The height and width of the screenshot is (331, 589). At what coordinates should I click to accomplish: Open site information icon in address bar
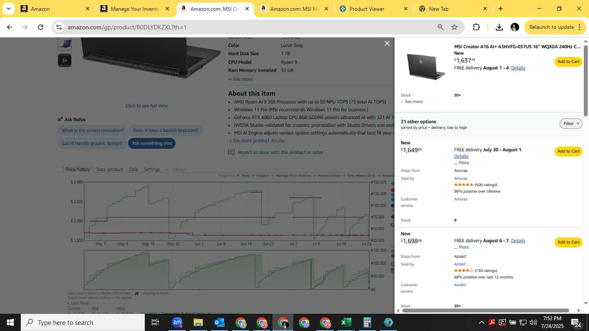pyautogui.click(x=59, y=27)
